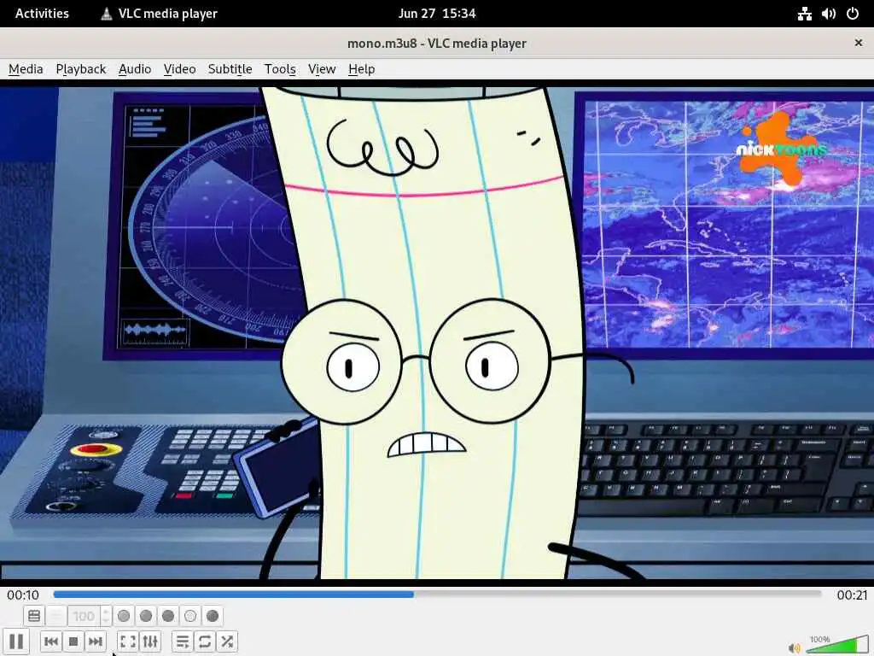
Task: Pause the video playback
Action: click(16, 641)
